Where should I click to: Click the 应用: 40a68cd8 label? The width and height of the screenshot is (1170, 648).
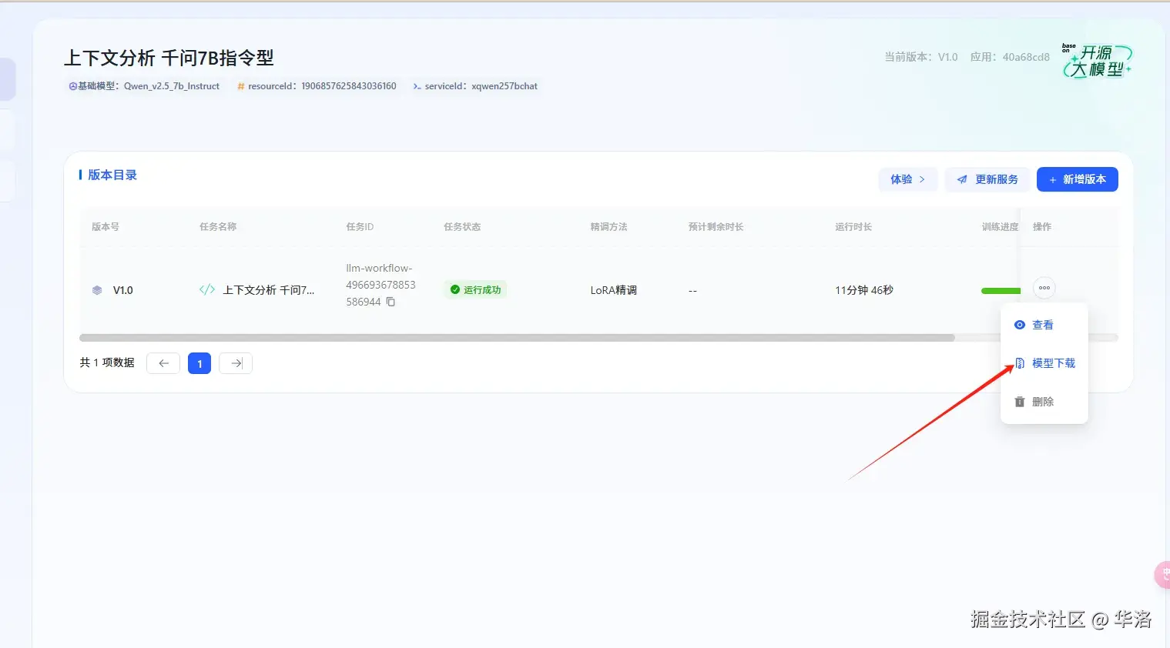pyautogui.click(x=1010, y=57)
